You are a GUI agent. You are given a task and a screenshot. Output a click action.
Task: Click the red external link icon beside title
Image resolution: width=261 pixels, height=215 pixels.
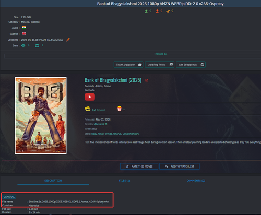tap(147, 80)
